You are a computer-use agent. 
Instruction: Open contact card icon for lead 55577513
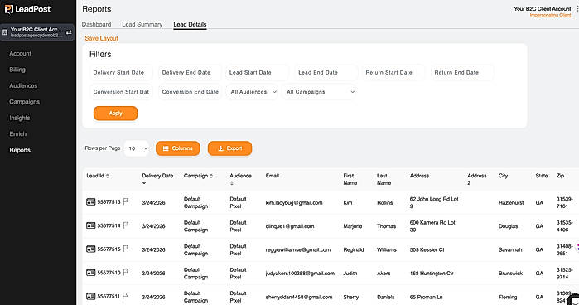tap(91, 202)
